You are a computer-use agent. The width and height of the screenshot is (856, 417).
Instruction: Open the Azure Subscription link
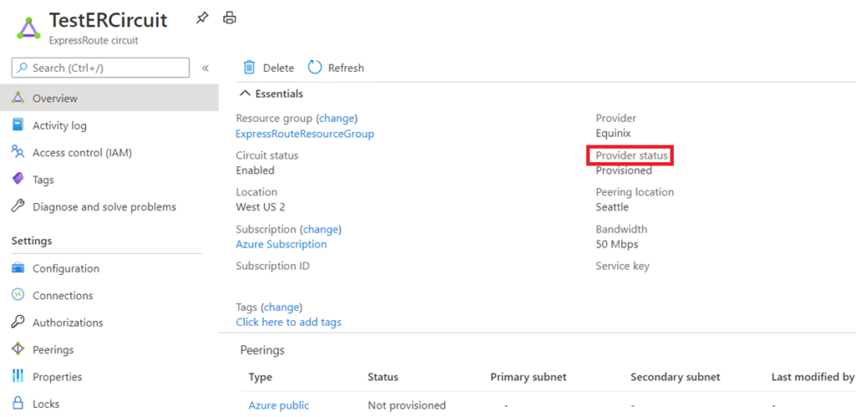click(x=281, y=244)
